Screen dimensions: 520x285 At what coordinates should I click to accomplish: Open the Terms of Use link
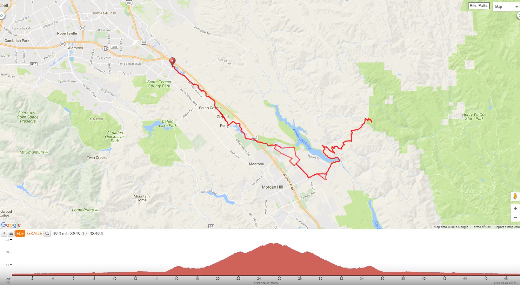481,227
